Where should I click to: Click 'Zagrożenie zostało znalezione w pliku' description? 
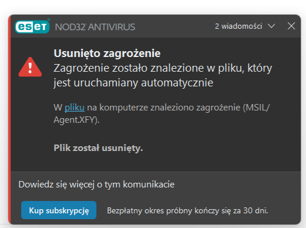click(149, 68)
